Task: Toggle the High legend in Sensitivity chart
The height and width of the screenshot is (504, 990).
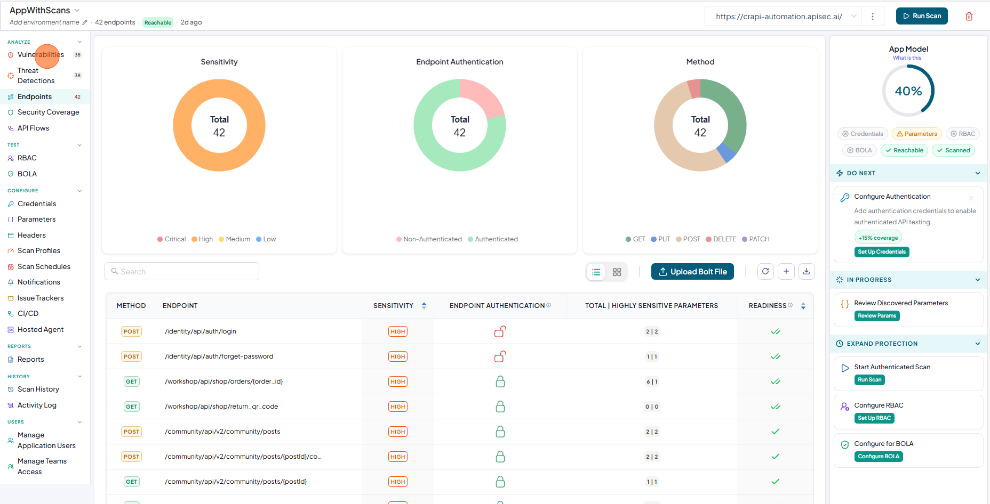Action: point(202,239)
